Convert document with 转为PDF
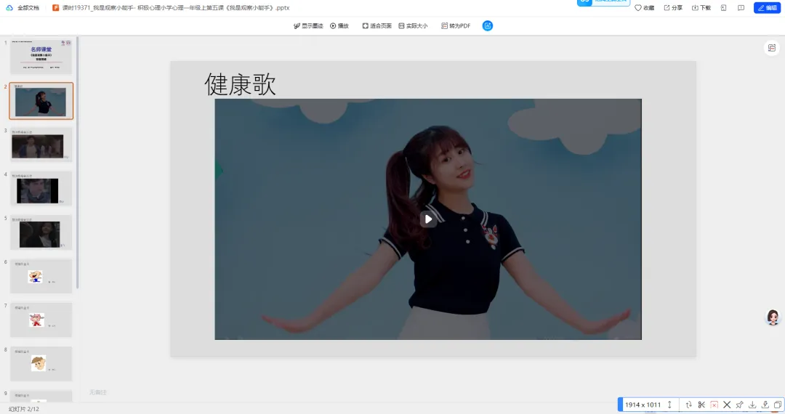 (x=456, y=26)
